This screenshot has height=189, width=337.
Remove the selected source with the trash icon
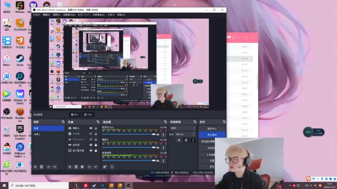point(76,167)
